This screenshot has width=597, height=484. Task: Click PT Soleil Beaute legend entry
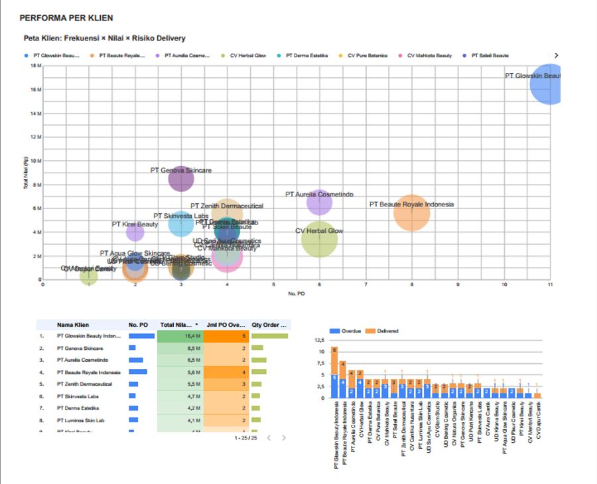point(486,56)
